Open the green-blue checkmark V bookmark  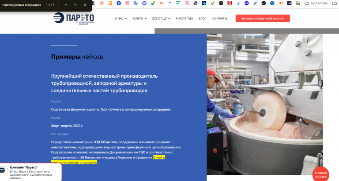(153, 3)
